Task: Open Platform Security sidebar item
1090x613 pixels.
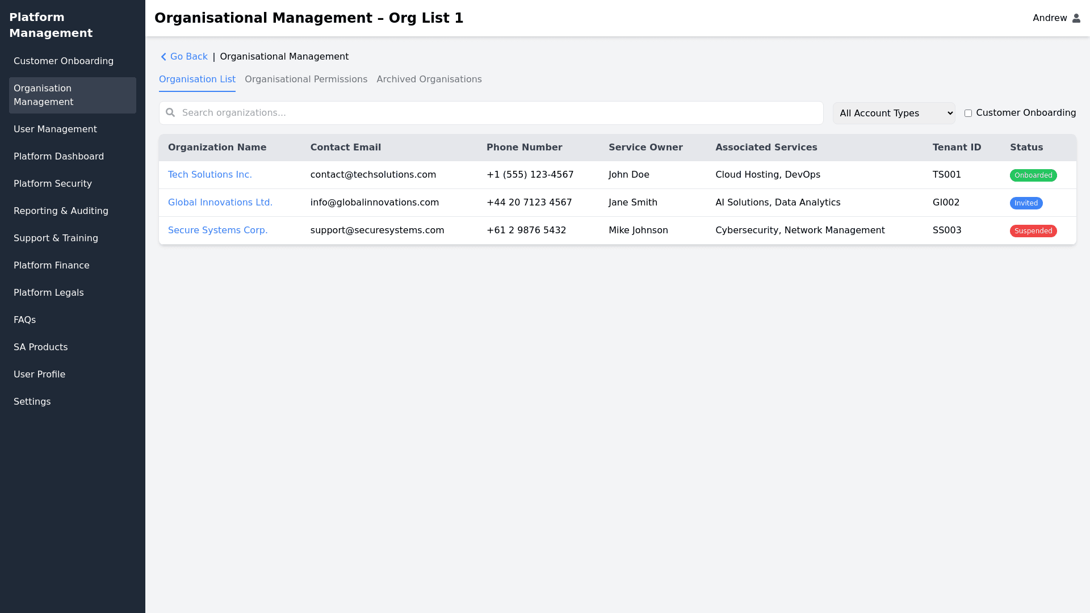Action: click(x=52, y=184)
